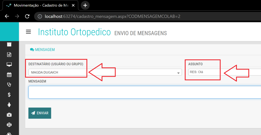Open the calendar sidebar icon
The image size is (261, 135).
(x=9, y=75)
